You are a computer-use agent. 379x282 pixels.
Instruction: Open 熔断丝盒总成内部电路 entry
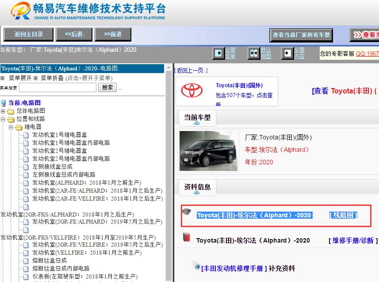61,268
